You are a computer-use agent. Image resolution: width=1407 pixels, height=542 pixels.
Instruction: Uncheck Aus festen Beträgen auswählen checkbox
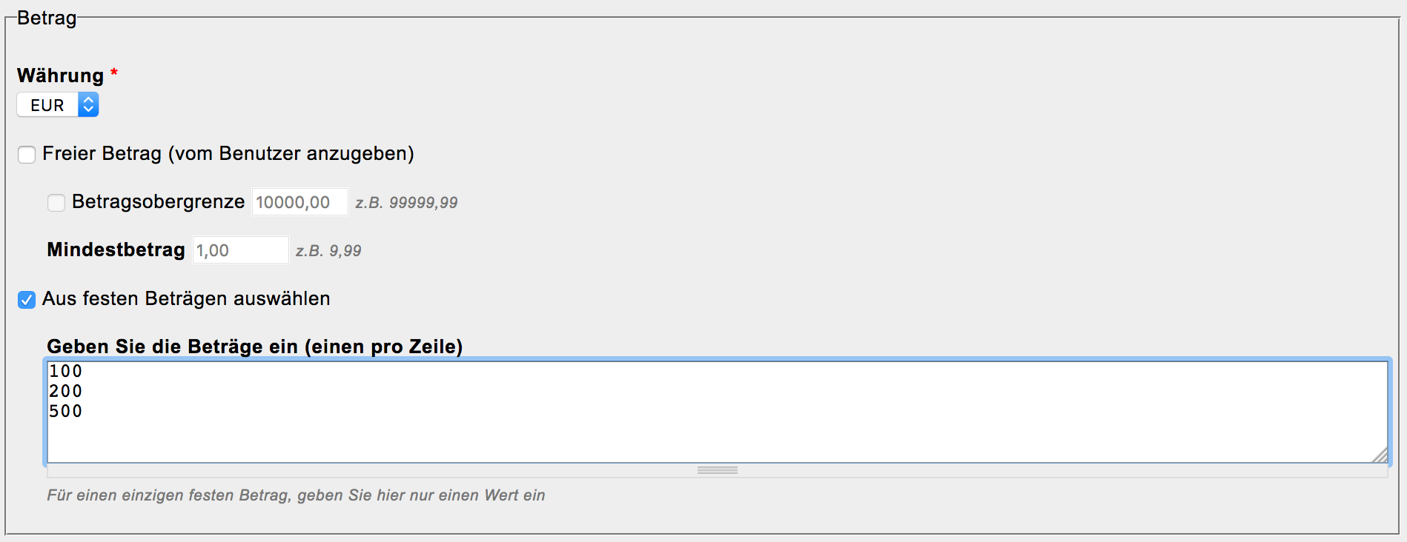click(27, 300)
